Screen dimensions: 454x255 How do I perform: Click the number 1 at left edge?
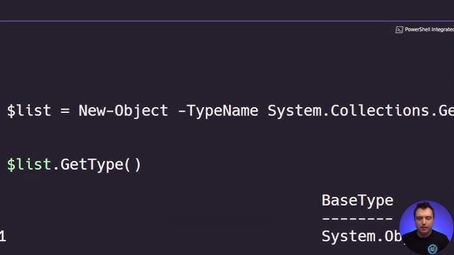tap(3, 237)
